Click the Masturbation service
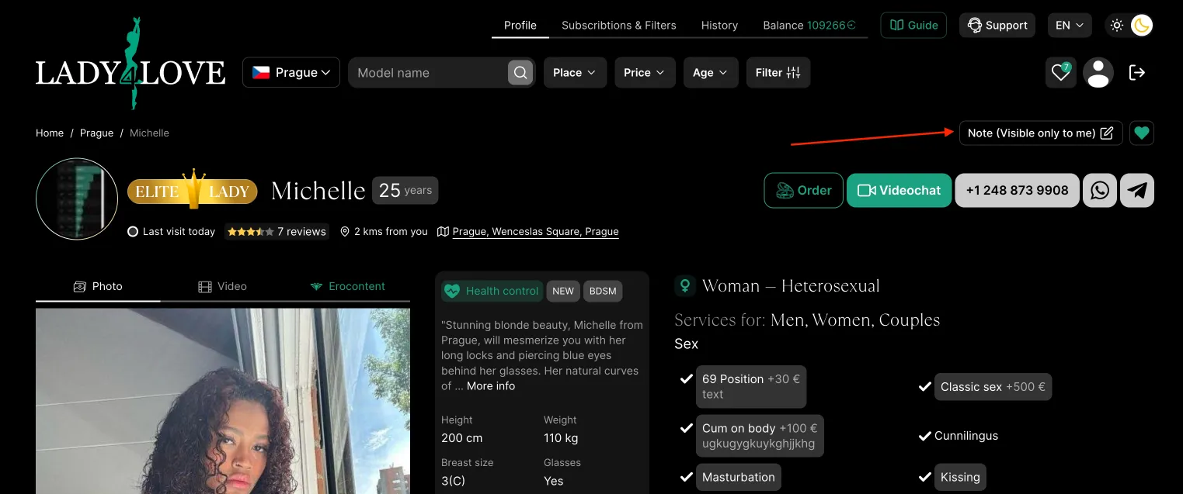The width and height of the screenshot is (1183, 494). (739, 478)
